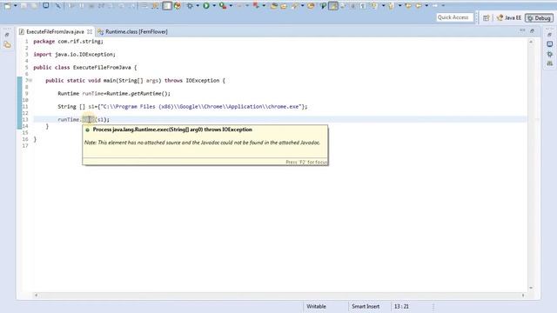Maximize the editor area
The width and height of the screenshot is (557, 313).
[532, 31]
